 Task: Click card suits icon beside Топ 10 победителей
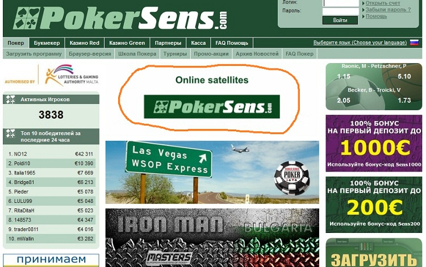point(11,133)
